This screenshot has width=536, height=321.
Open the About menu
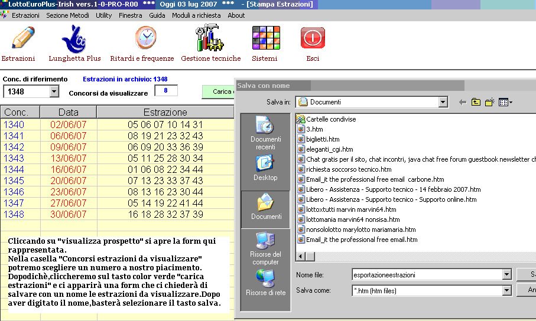click(236, 15)
